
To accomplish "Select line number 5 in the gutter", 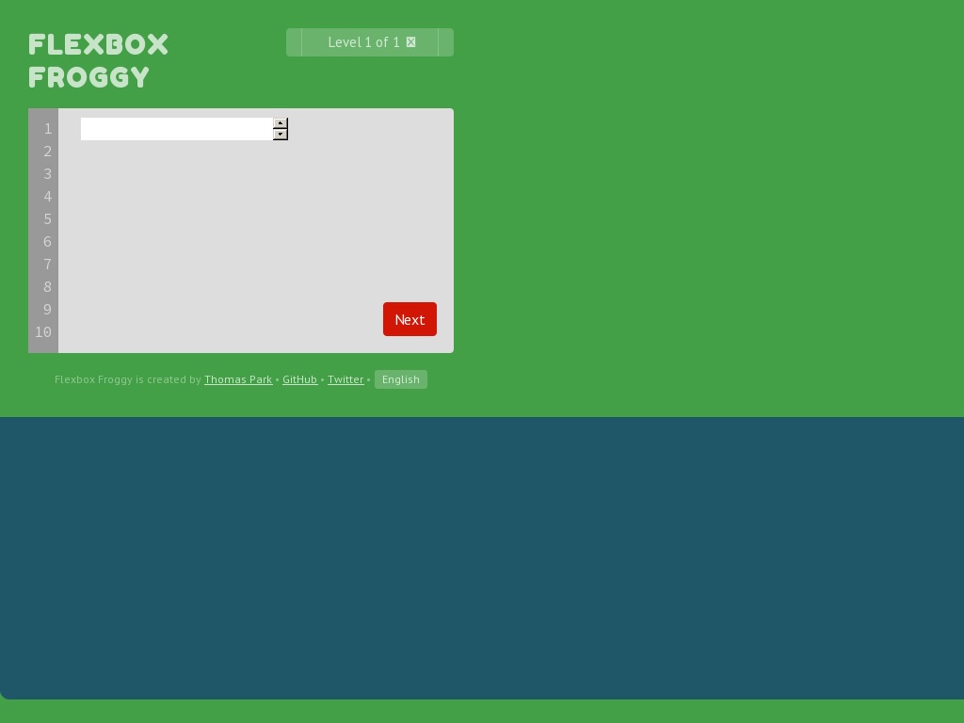I will [x=47, y=219].
